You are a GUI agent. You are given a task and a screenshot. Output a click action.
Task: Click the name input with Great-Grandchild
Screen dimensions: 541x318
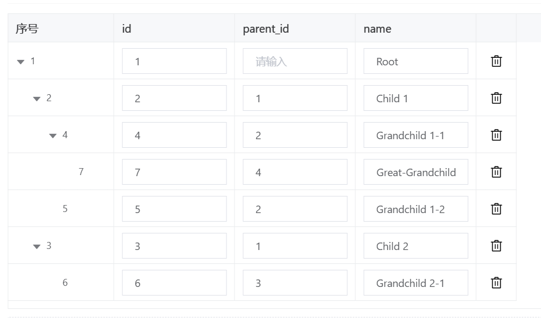click(415, 172)
